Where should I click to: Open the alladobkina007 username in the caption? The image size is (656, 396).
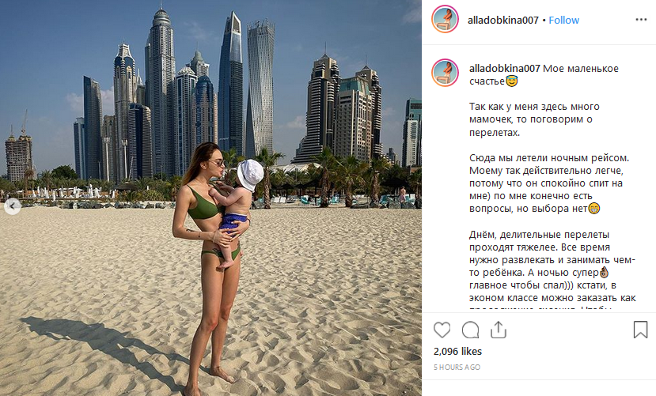coord(505,69)
